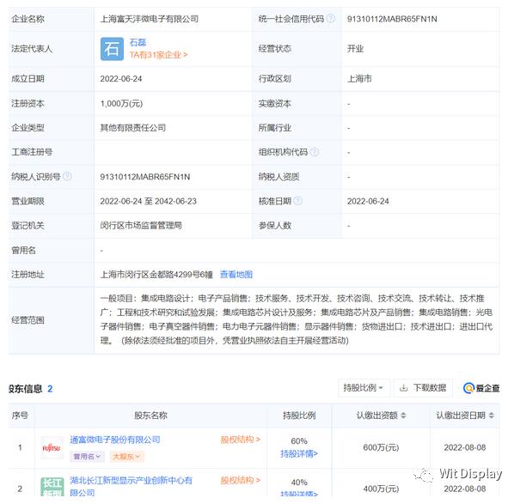Click the 石 avatar icon of legal representative
Viewport: 508px width, 504px height.
tap(112, 49)
